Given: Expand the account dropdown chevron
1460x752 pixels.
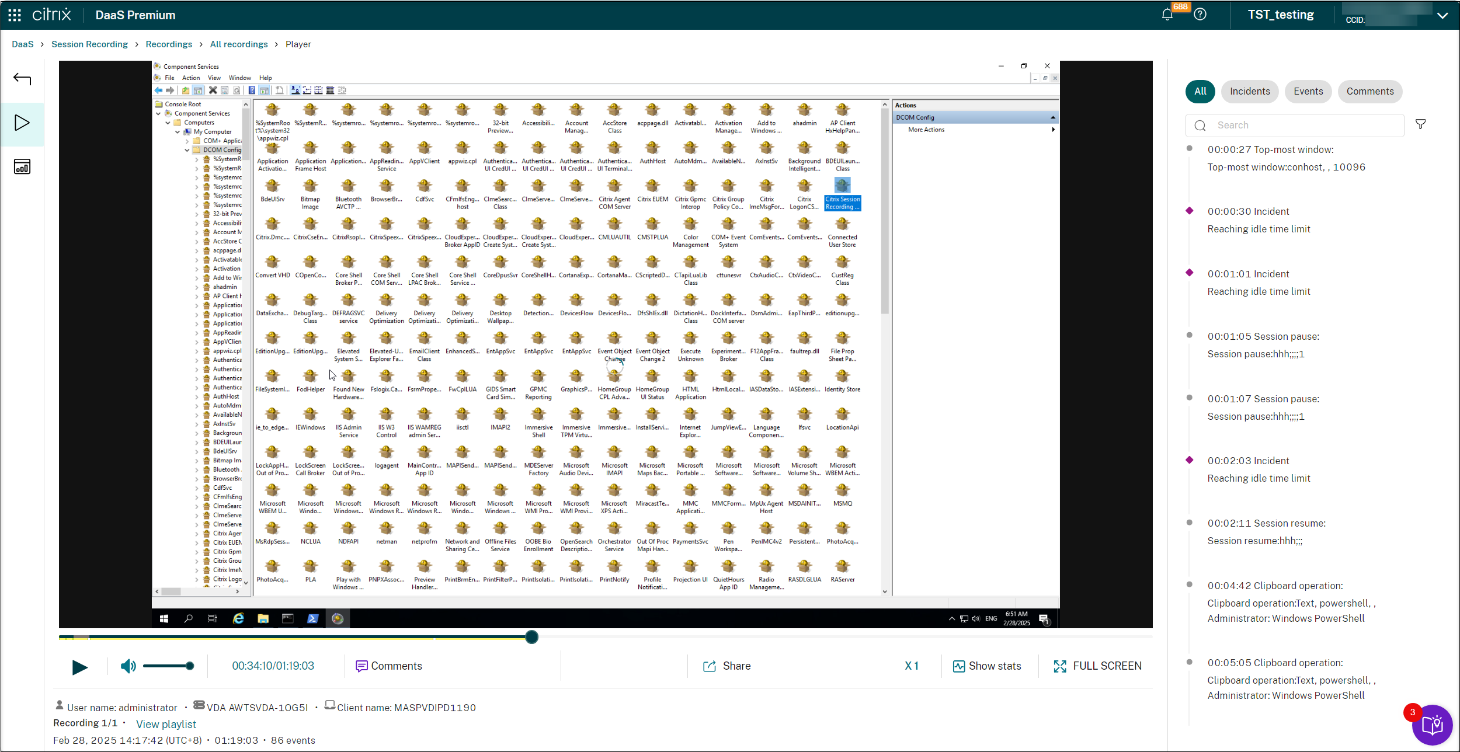Looking at the screenshot, I should [x=1442, y=16].
